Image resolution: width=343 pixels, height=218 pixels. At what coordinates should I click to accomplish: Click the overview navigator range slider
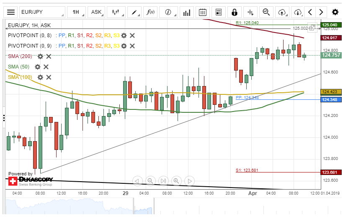144,206
